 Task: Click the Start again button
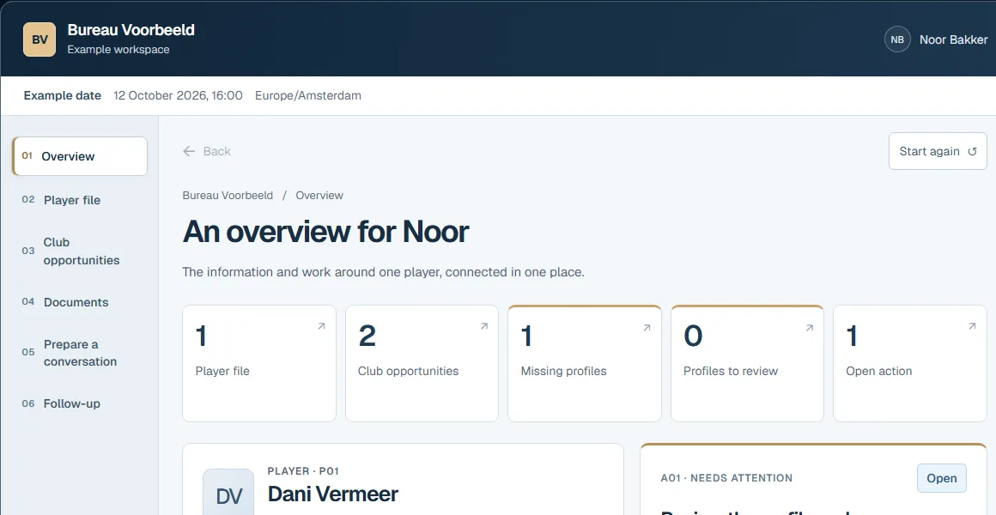coord(938,151)
